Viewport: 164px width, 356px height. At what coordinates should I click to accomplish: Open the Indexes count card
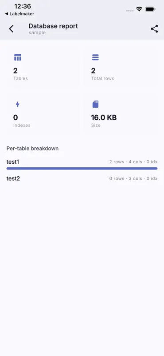coord(43,113)
